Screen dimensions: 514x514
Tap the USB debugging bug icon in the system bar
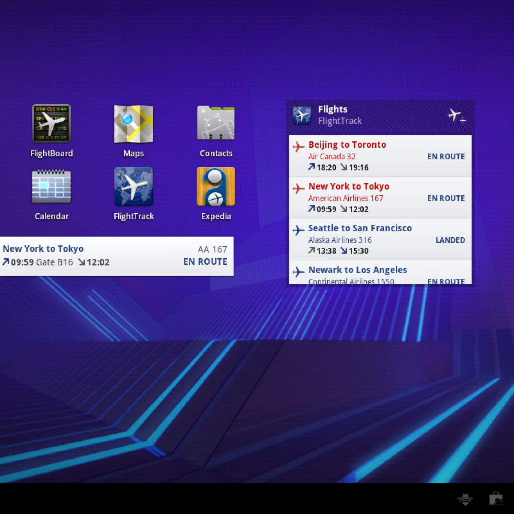tap(465, 499)
